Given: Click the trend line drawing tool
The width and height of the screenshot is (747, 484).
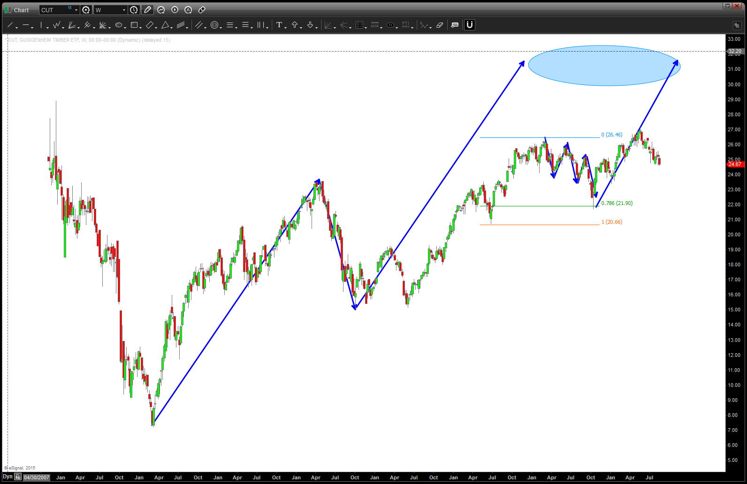Looking at the screenshot, I should click(x=10, y=25).
